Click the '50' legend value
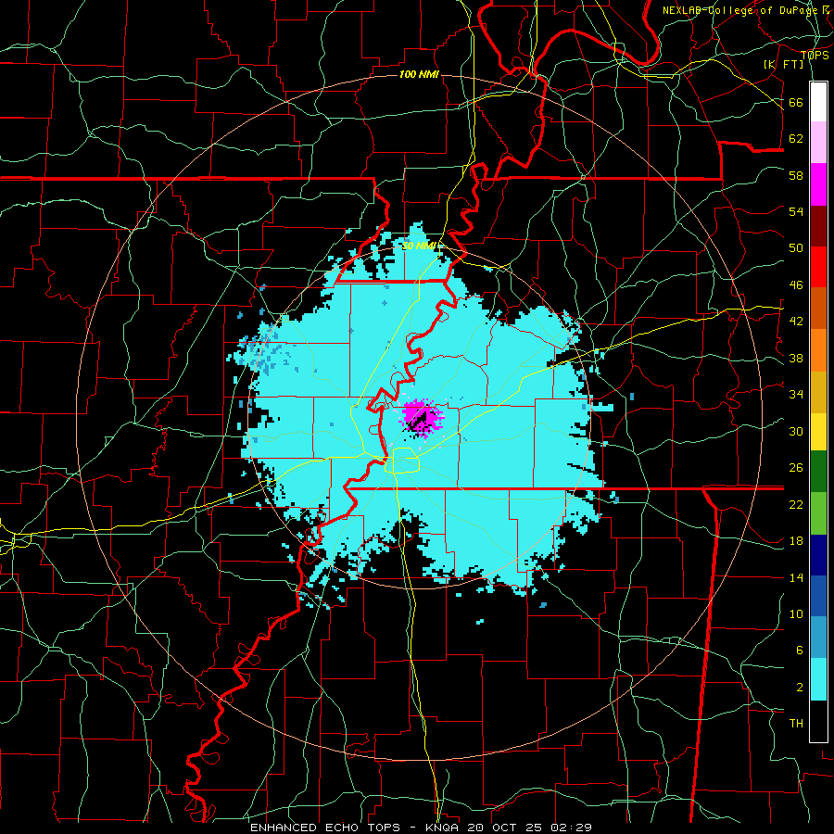The width and height of the screenshot is (834, 834). (x=796, y=248)
